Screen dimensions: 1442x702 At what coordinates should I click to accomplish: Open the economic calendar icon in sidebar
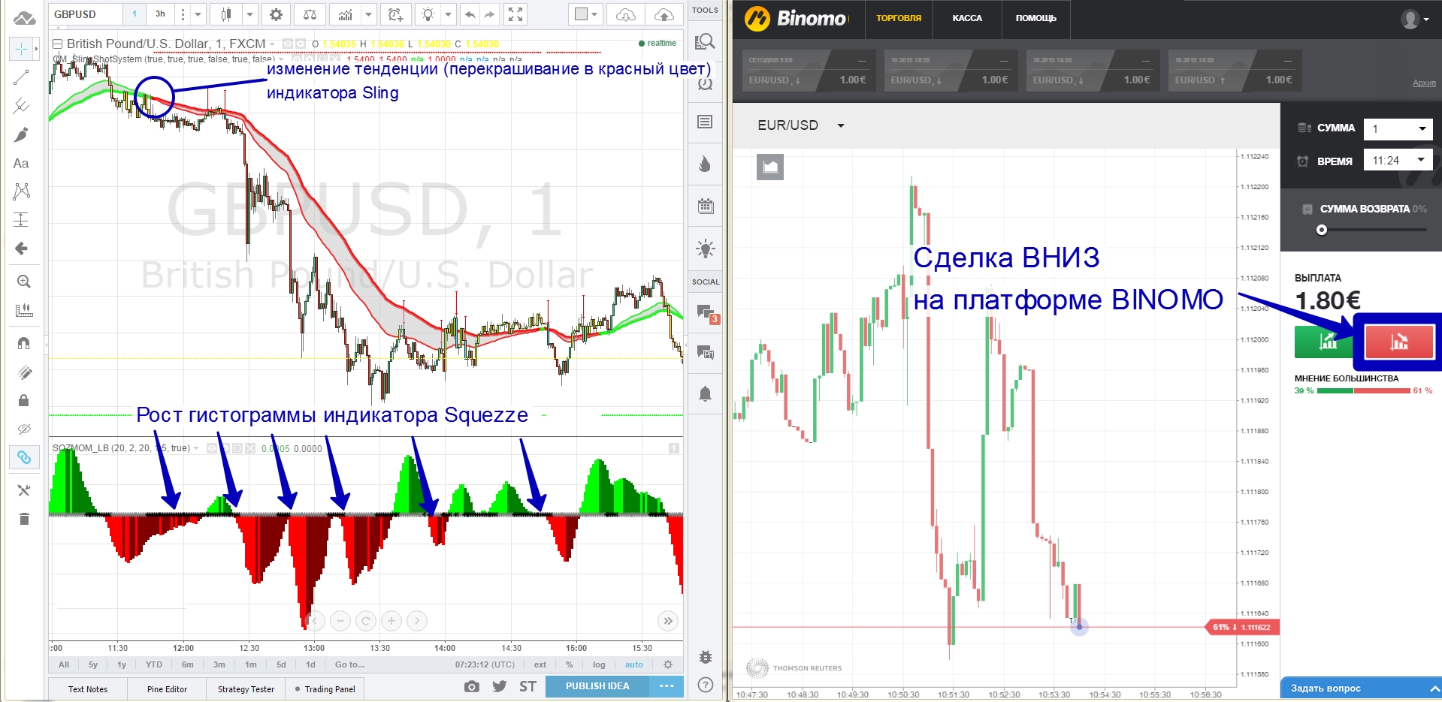tap(705, 206)
